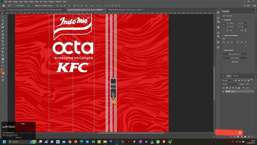Open the Share icon at top right
The height and width of the screenshot is (145, 257).
254,6
